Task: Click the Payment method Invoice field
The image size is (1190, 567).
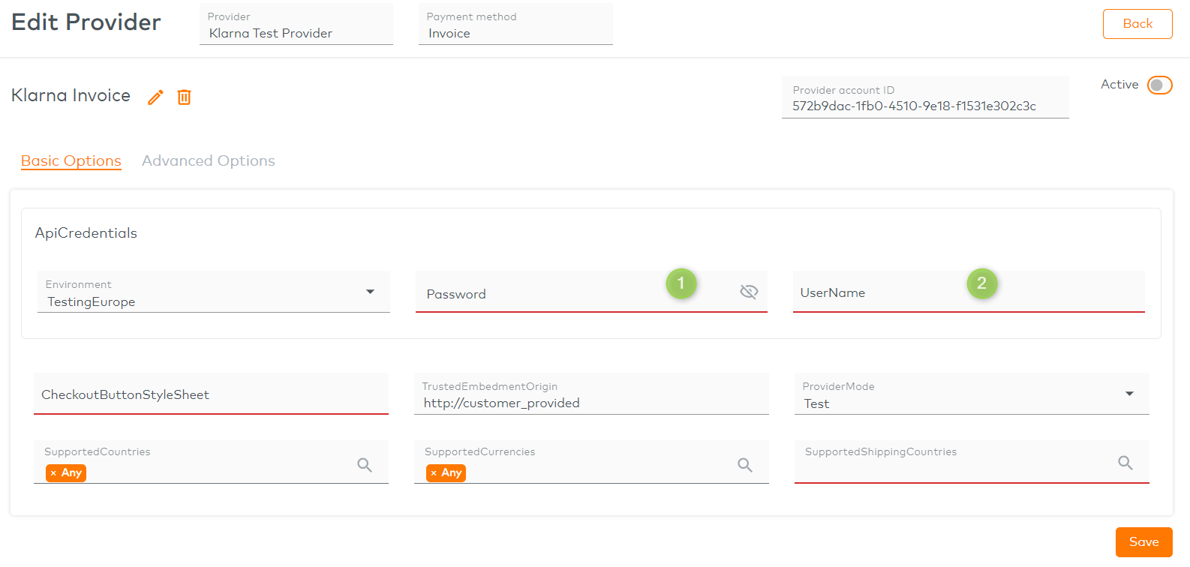Action: [x=515, y=25]
